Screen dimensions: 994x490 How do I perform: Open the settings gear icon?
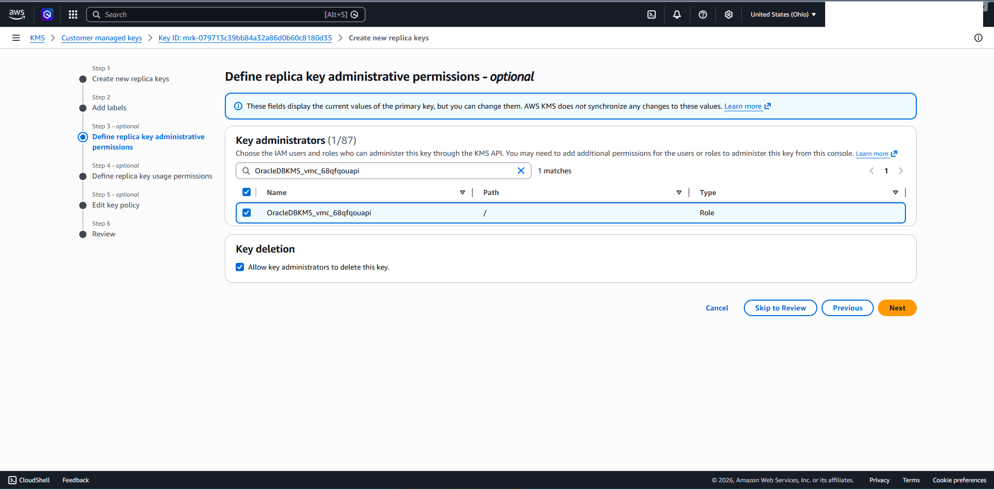tap(729, 14)
